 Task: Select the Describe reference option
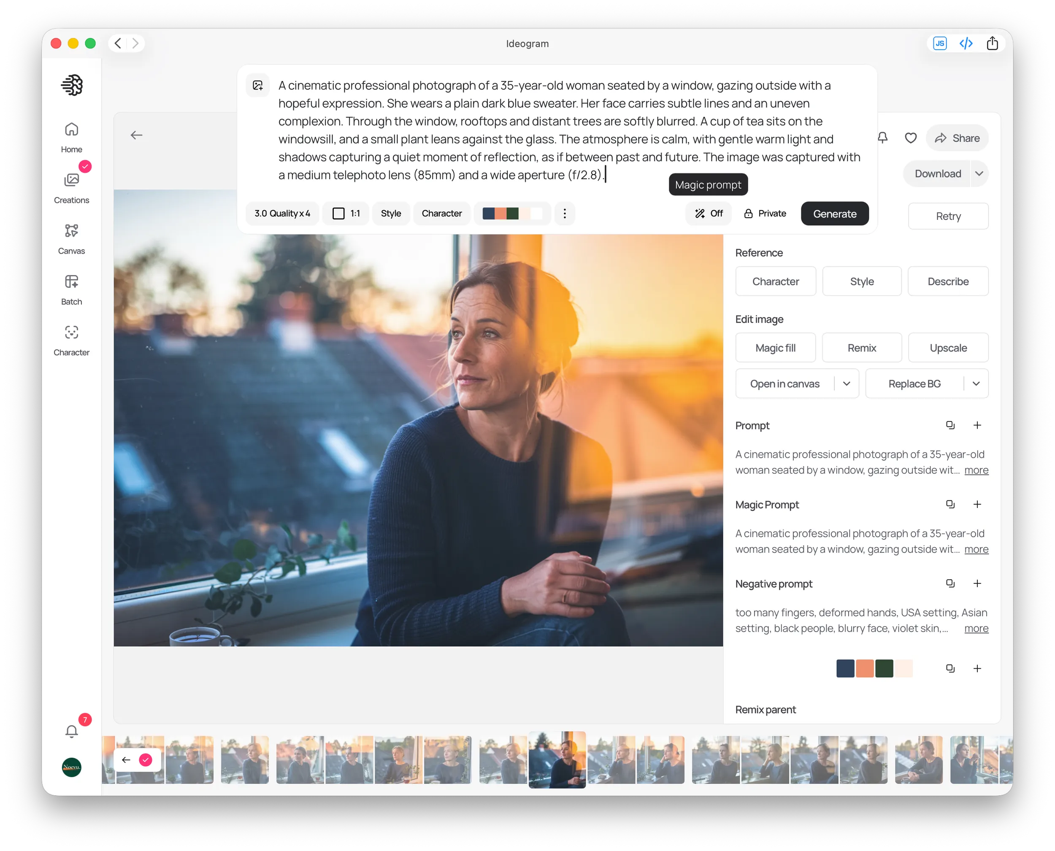[948, 281]
